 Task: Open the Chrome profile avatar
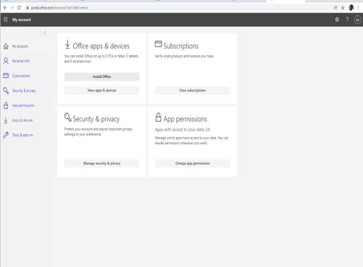(x=351, y=7)
